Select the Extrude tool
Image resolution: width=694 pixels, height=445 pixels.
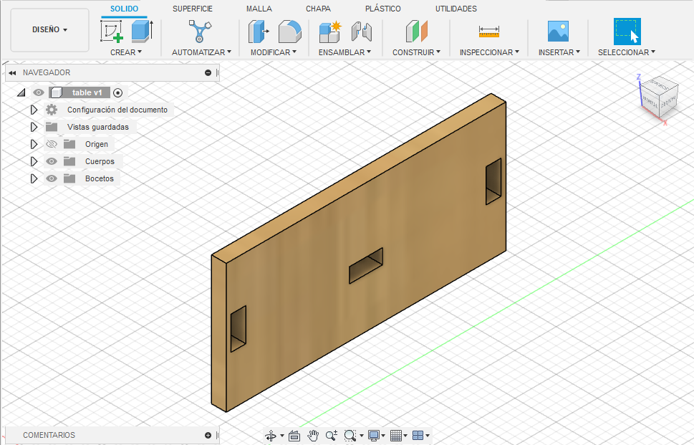(x=142, y=32)
